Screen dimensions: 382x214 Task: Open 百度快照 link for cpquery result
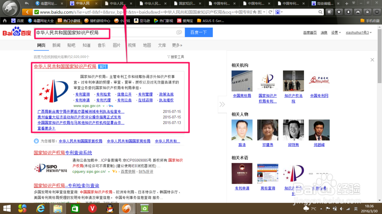click(128, 171)
